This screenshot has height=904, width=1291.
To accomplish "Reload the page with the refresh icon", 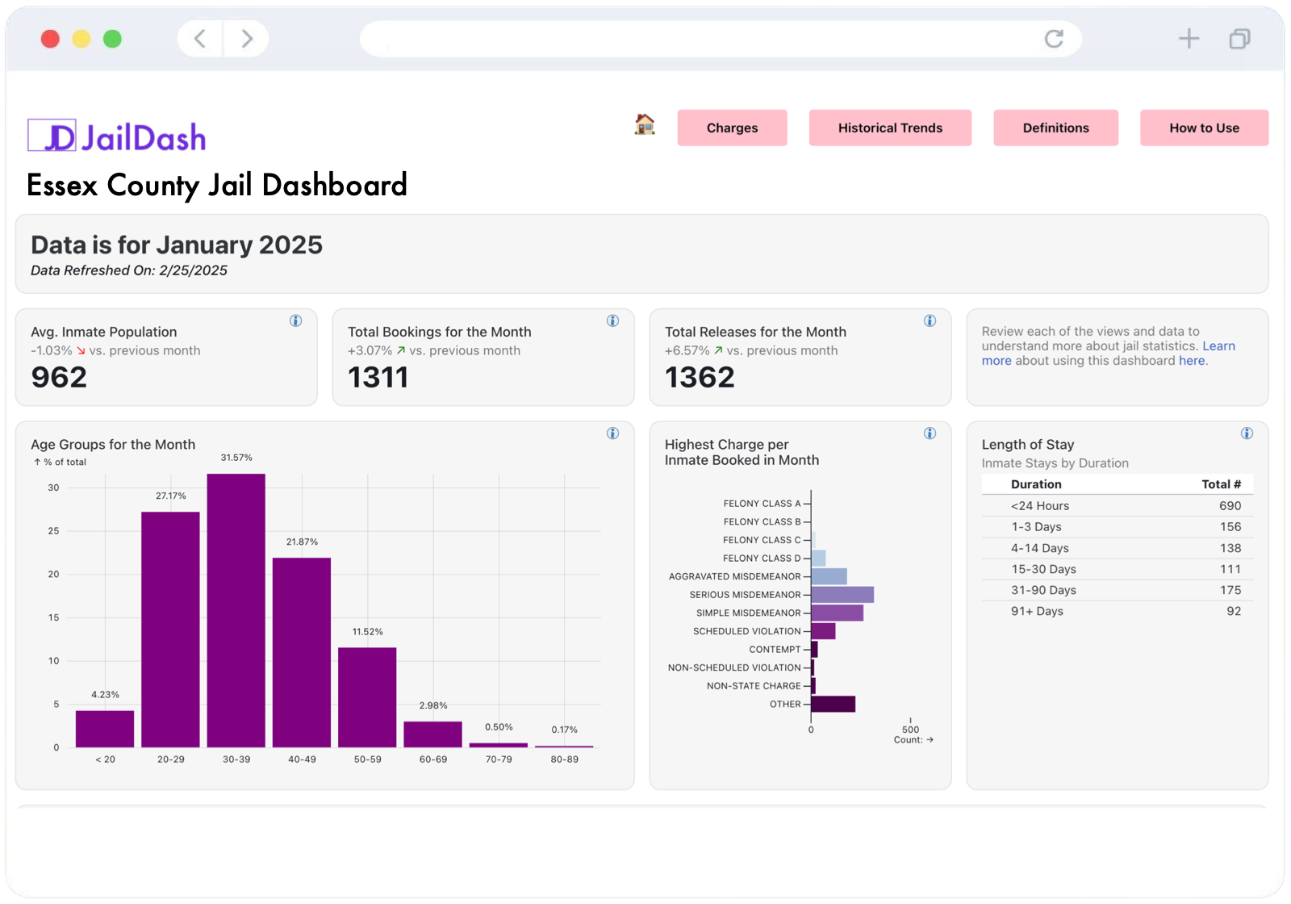I will click(1055, 38).
